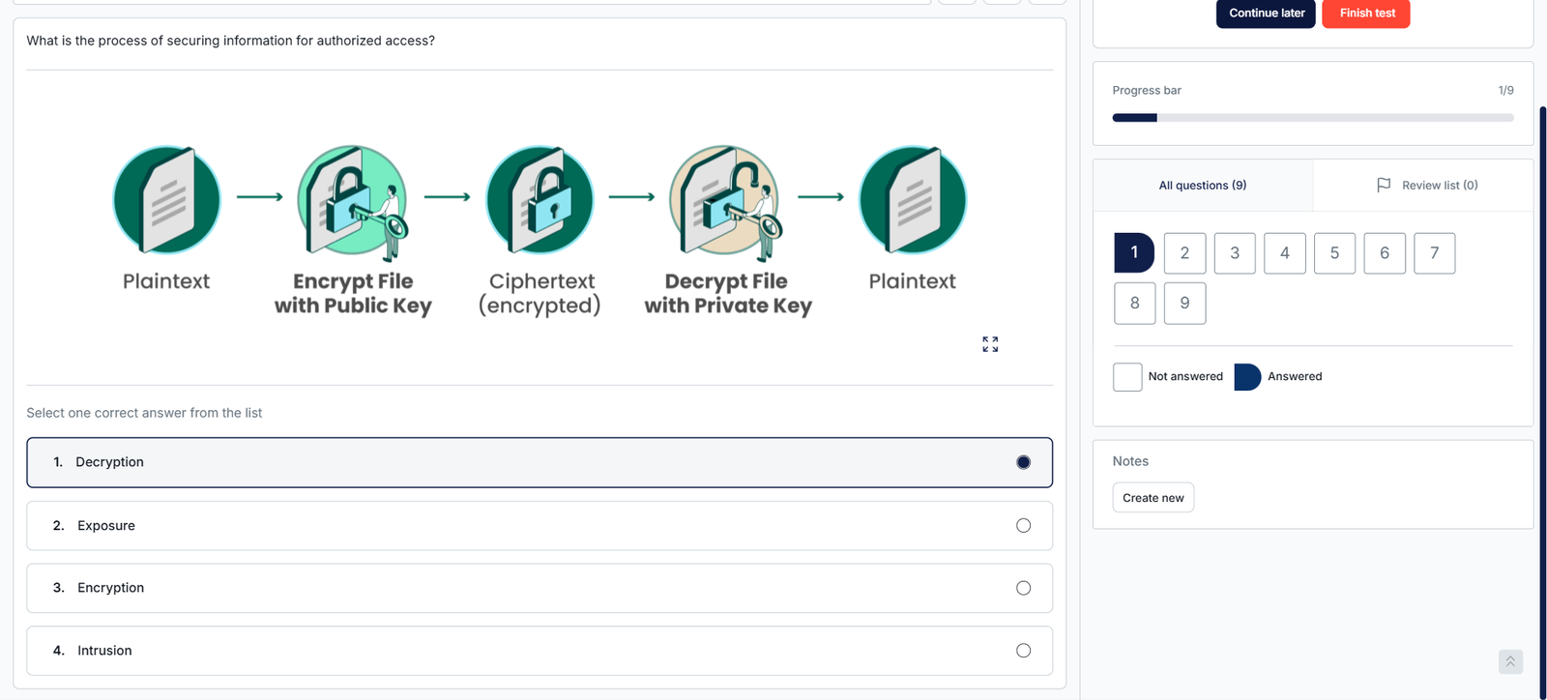Click the Finish test button
Viewport: 1547px width, 700px height.
tap(1366, 14)
